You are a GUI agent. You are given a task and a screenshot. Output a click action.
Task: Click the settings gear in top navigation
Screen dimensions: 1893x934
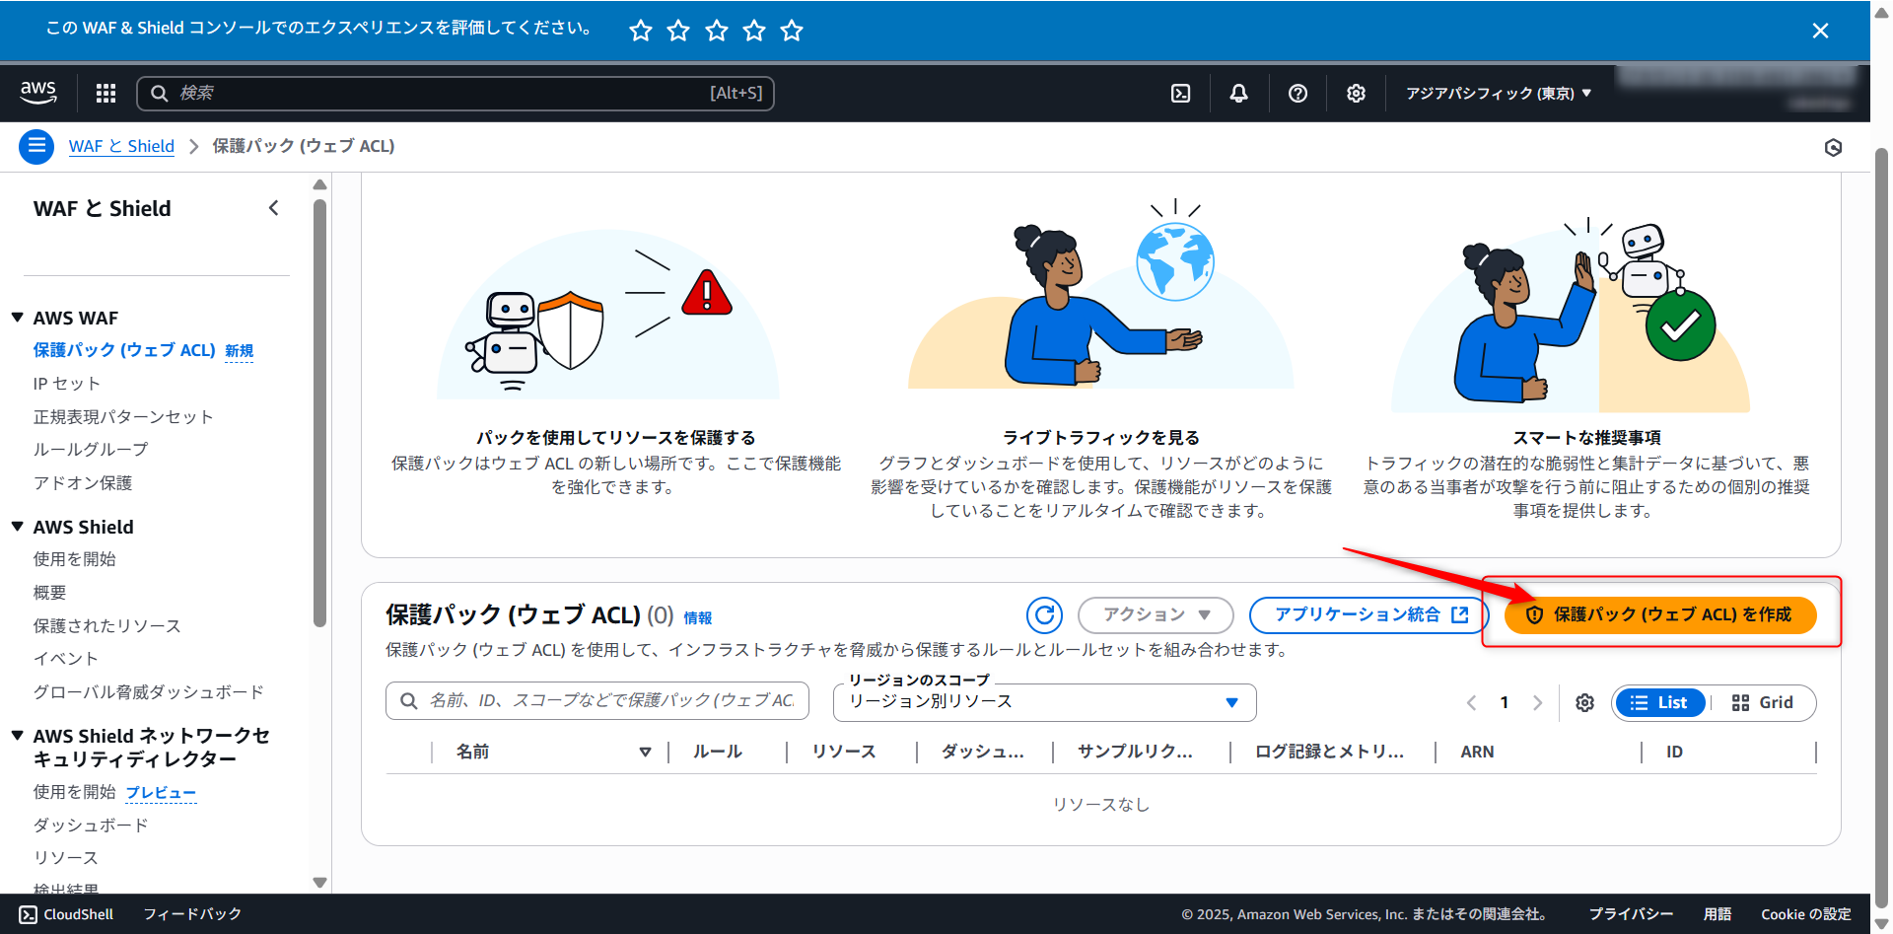click(1356, 93)
